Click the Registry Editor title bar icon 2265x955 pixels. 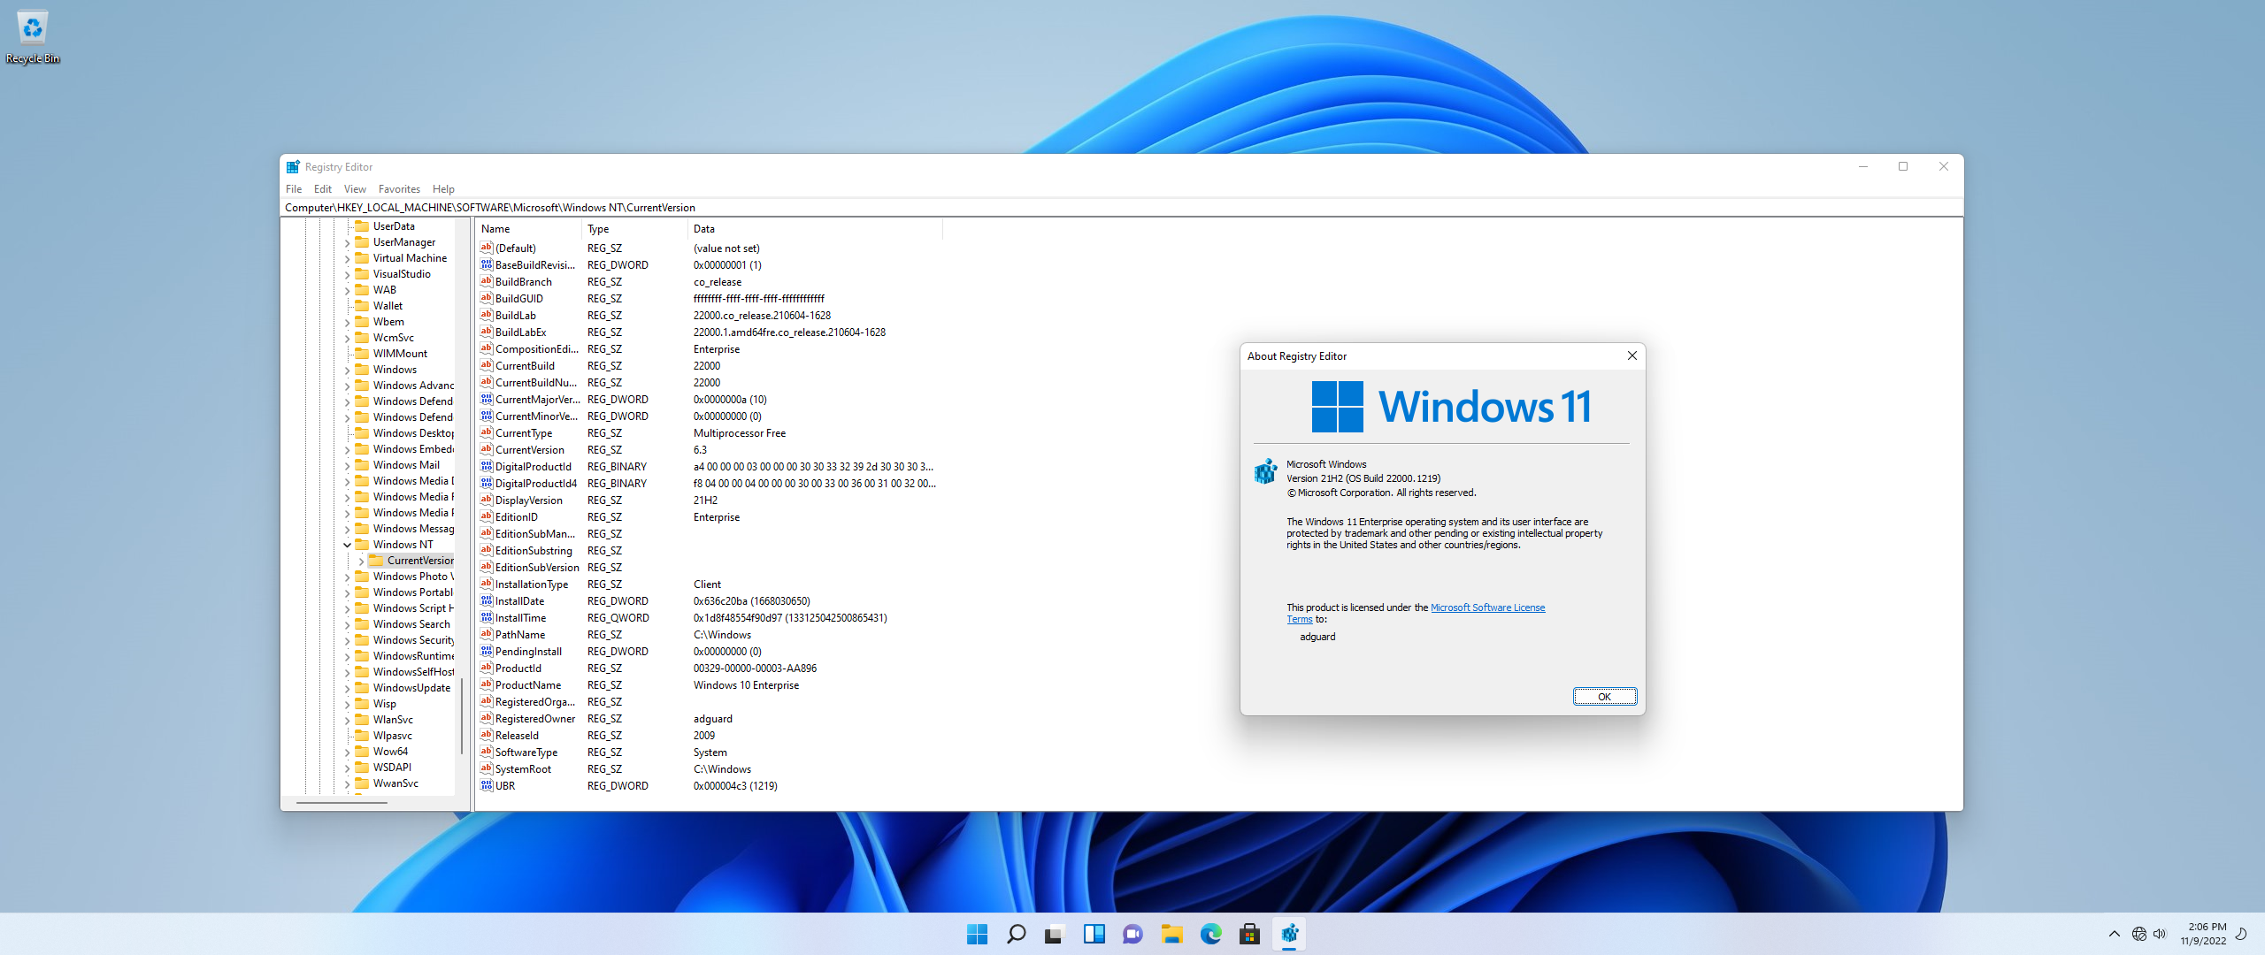coord(293,166)
